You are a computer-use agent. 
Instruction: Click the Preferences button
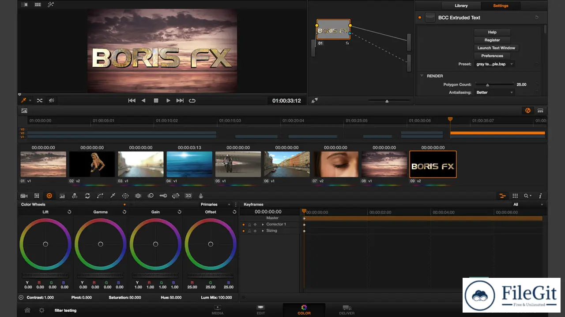pos(492,56)
